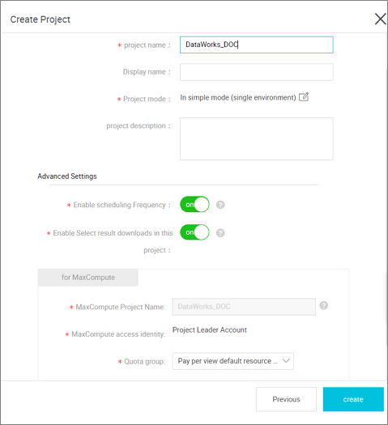The width and height of the screenshot is (388, 425).
Task: Click the MaxCompute Project Name field
Action: pyautogui.click(x=244, y=307)
